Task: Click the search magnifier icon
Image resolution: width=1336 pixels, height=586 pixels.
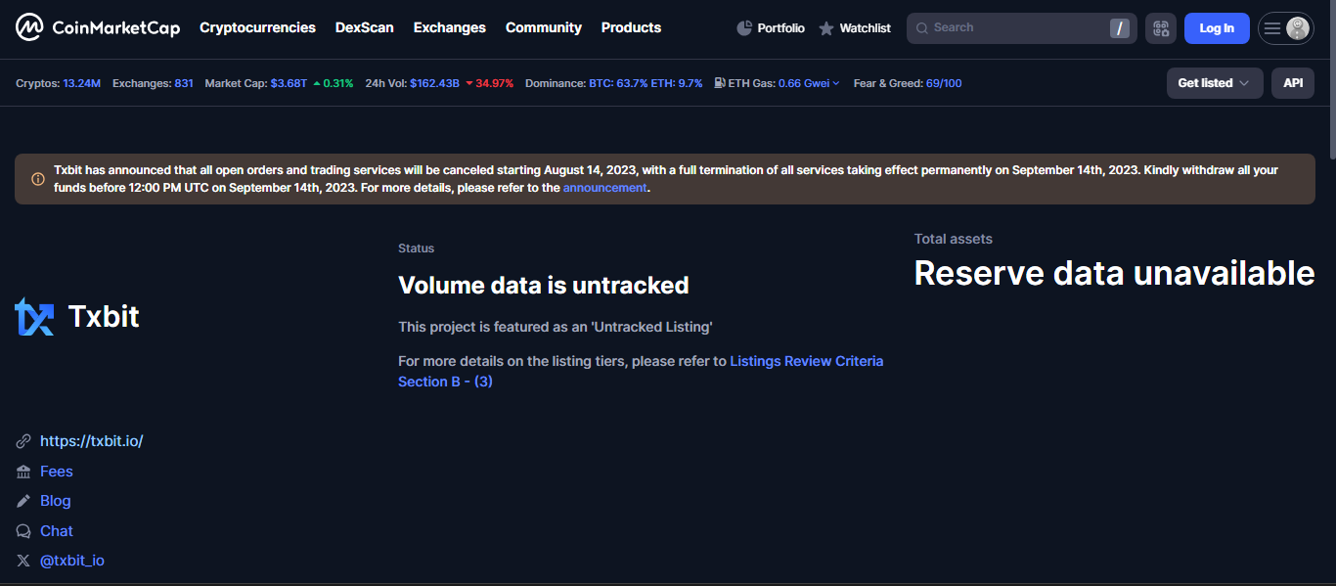Action: tap(922, 28)
